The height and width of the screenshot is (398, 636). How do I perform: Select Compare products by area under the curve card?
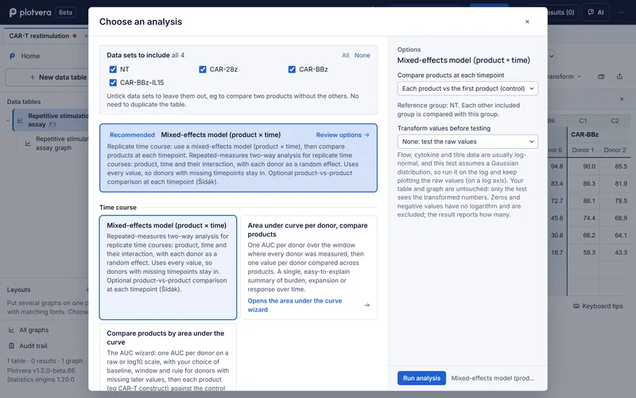pos(168,357)
